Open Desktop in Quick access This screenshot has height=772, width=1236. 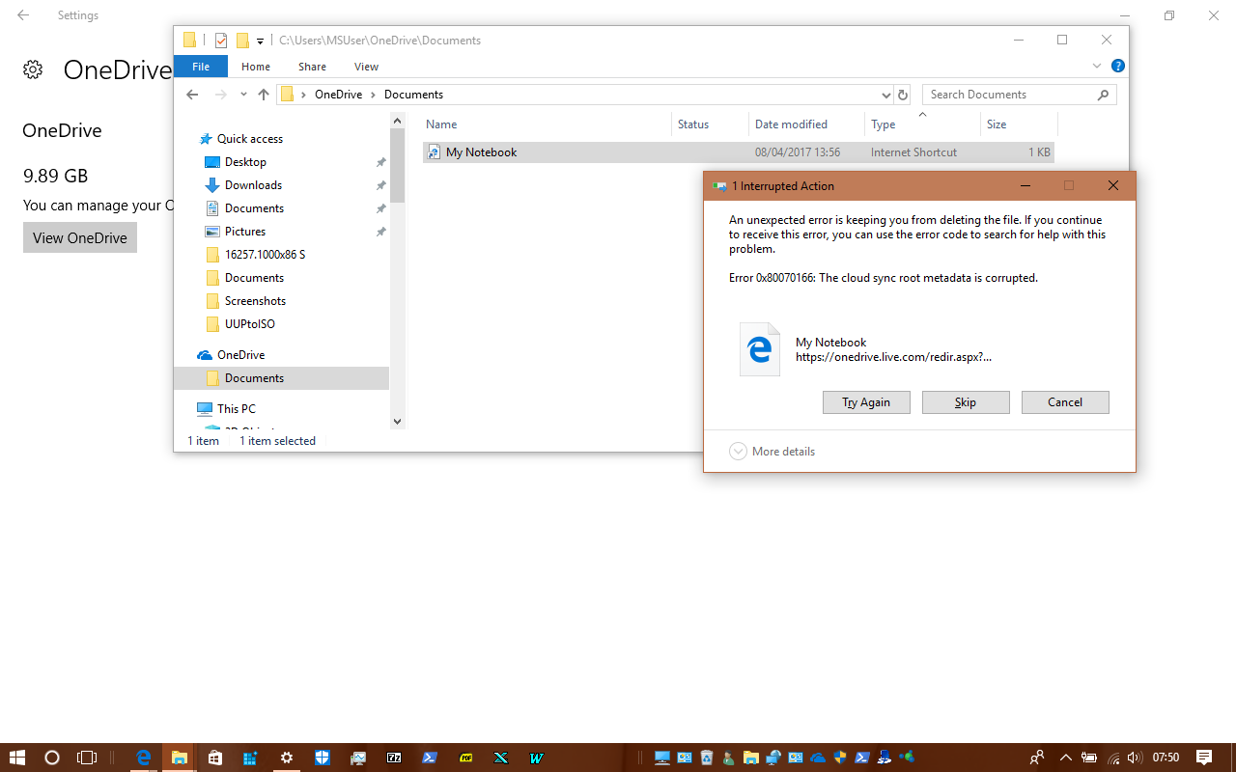245,162
